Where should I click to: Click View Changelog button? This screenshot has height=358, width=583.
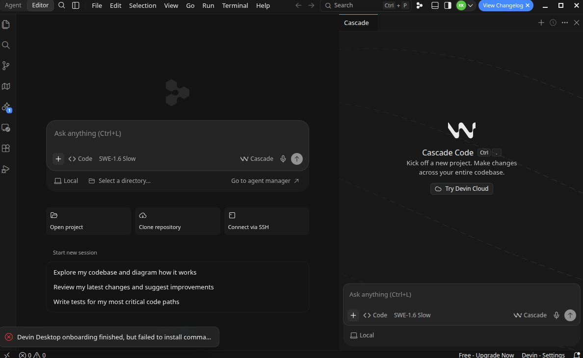coord(503,5)
